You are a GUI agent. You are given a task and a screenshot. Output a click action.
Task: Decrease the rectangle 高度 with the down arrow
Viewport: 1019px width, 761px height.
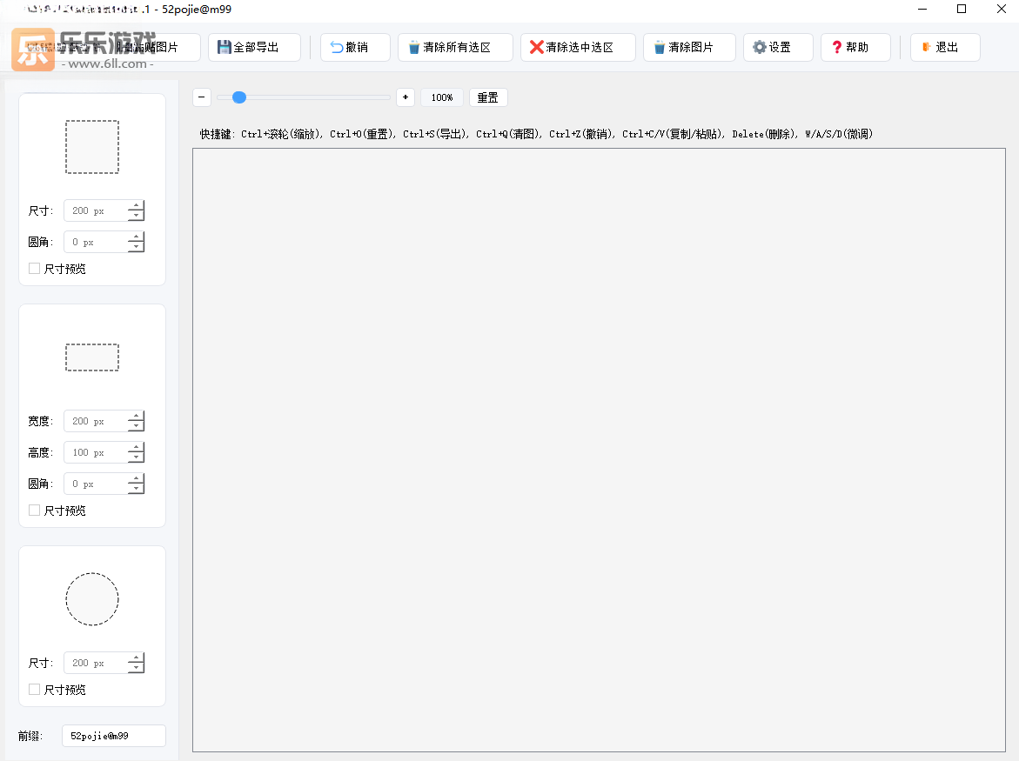[136, 457]
